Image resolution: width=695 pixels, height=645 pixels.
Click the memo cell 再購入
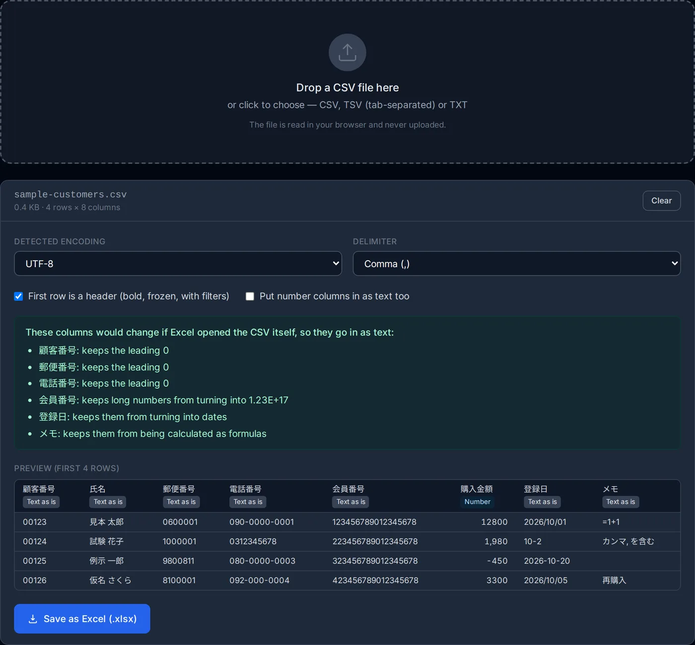(615, 580)
